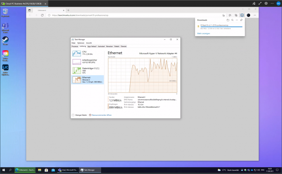Open the Recycle Bin desktop icon
The width and height of the screenshot is (282, 174).
[x=5, y=12]
